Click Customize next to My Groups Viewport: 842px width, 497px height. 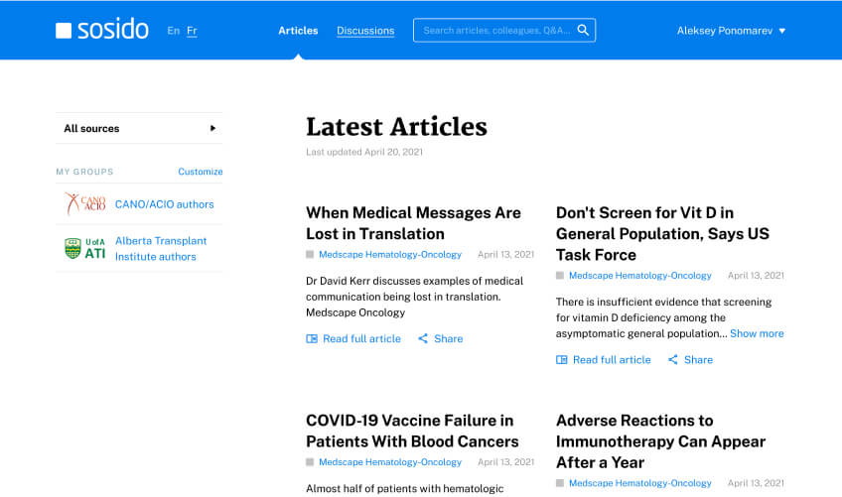pos(200,172)
